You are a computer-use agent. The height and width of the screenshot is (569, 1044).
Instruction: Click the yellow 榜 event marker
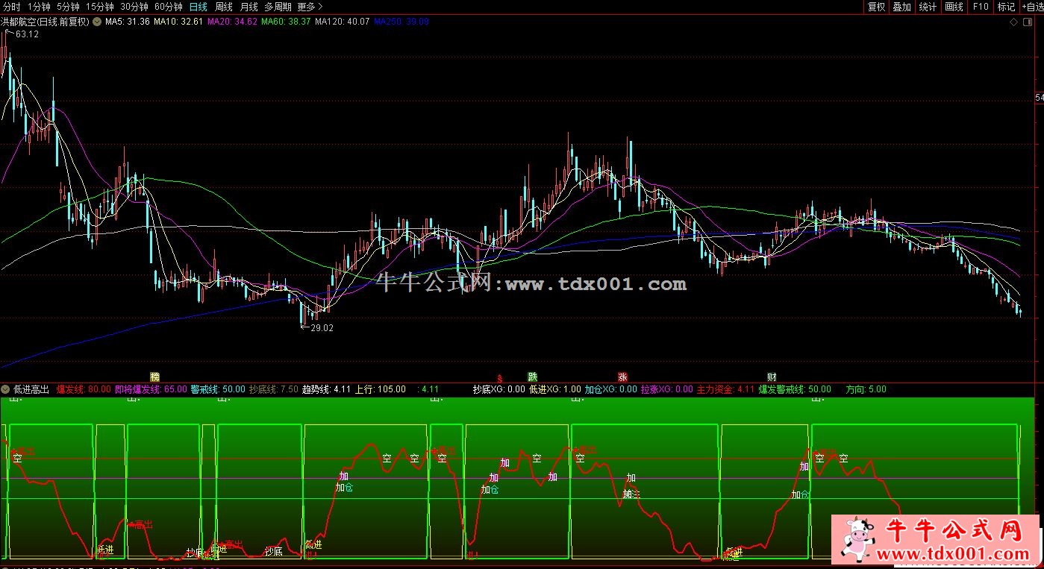click(155, 377)
